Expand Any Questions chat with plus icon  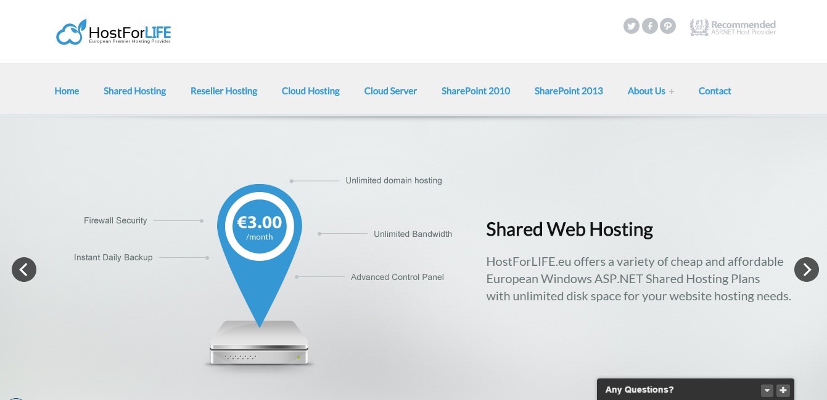point(783,390)
